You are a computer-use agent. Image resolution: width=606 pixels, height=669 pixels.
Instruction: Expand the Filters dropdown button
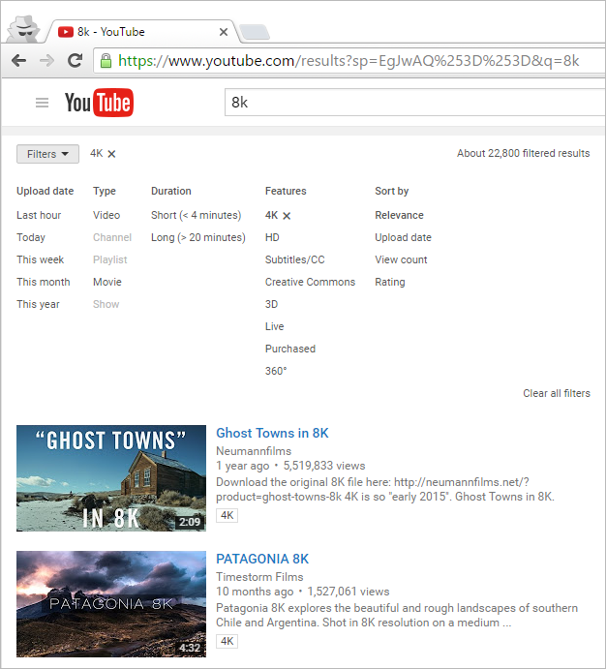tap(47, 154)
